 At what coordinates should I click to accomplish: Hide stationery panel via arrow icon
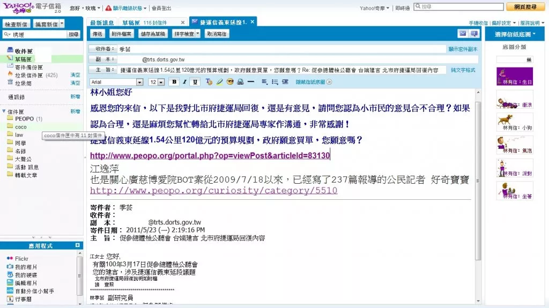click(x=329, y=82)
